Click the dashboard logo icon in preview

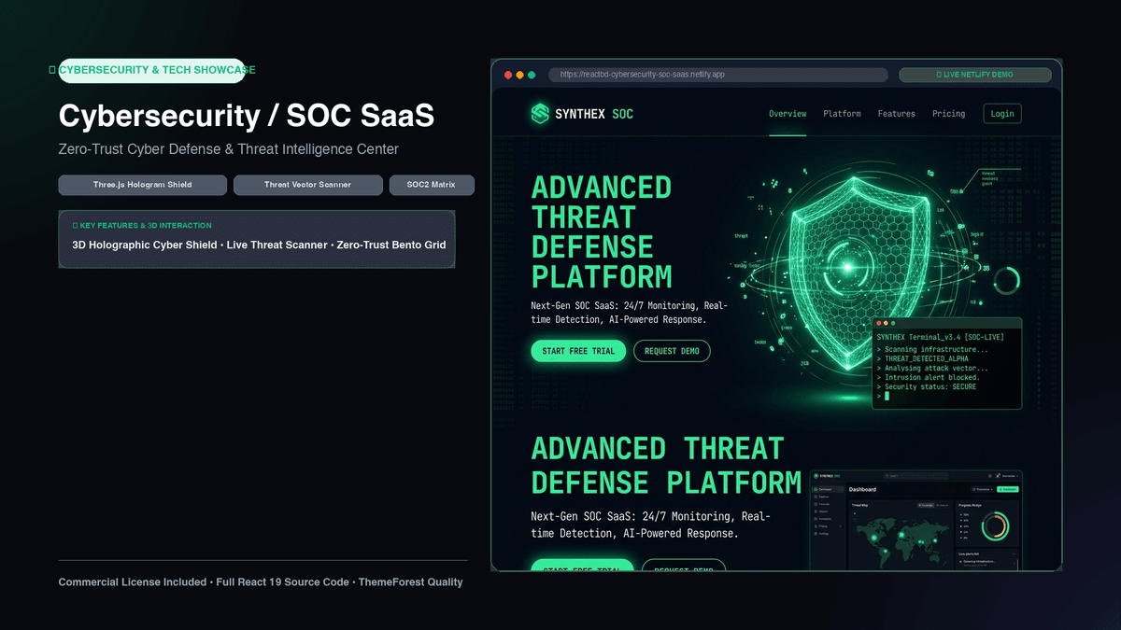[816, 476]
